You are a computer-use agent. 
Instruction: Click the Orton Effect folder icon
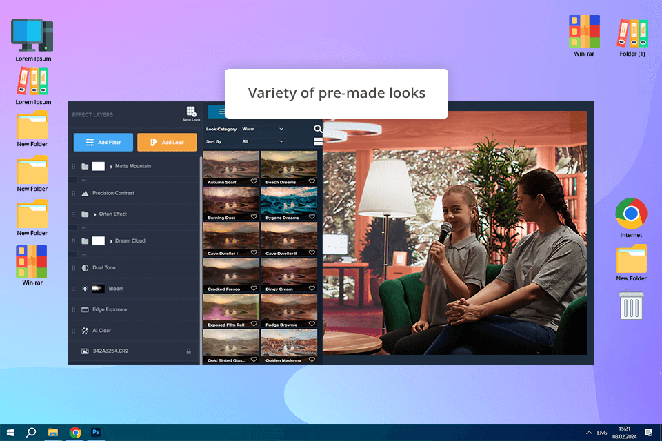point(85,214)
